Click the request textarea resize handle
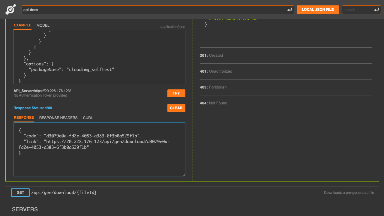The image size is (384, 216). [x=184, y=82]
